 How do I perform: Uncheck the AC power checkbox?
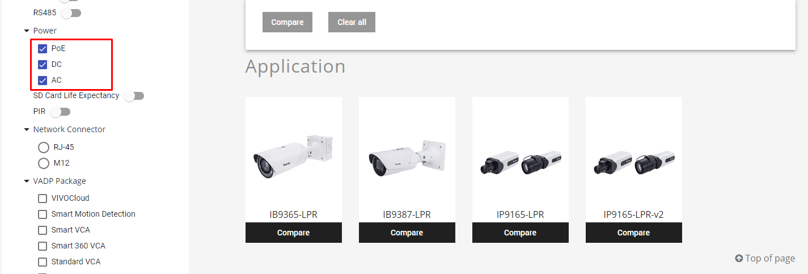click(x=43, y=81)
